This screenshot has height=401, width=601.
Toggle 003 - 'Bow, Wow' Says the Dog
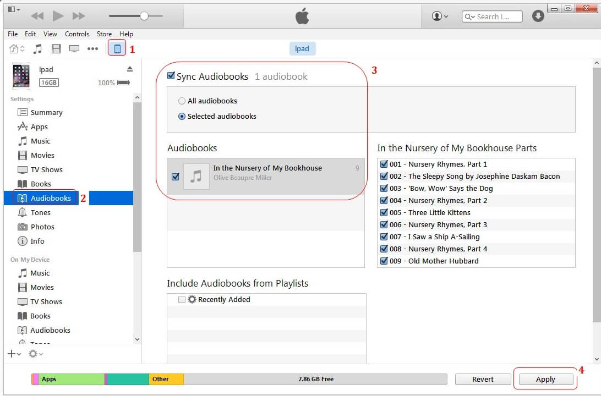point(384,188)
